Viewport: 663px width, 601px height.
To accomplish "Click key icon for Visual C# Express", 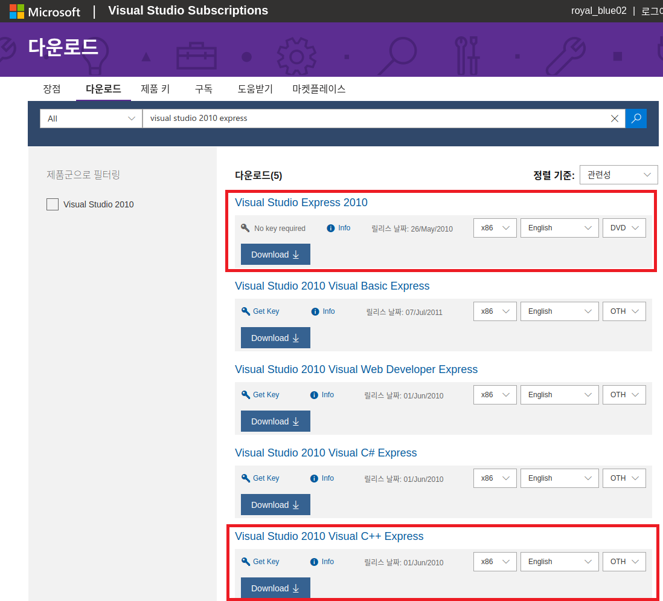I will [246, 478].
